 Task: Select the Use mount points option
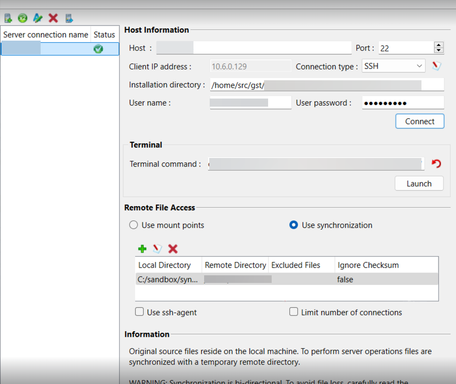[134, 225]
